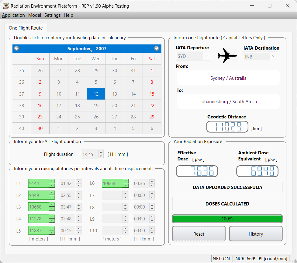Select the One Flight Route tab
Image resolution: width=297 pixels, height=263 pixels.
(x=26, y=28)
